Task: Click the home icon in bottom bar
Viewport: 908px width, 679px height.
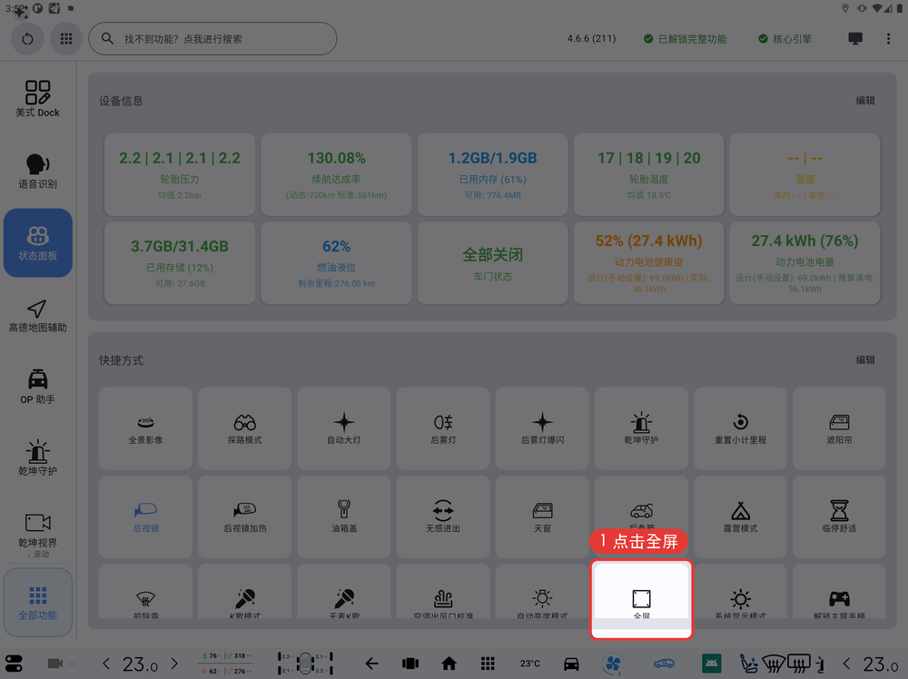Action: [449, 664]
